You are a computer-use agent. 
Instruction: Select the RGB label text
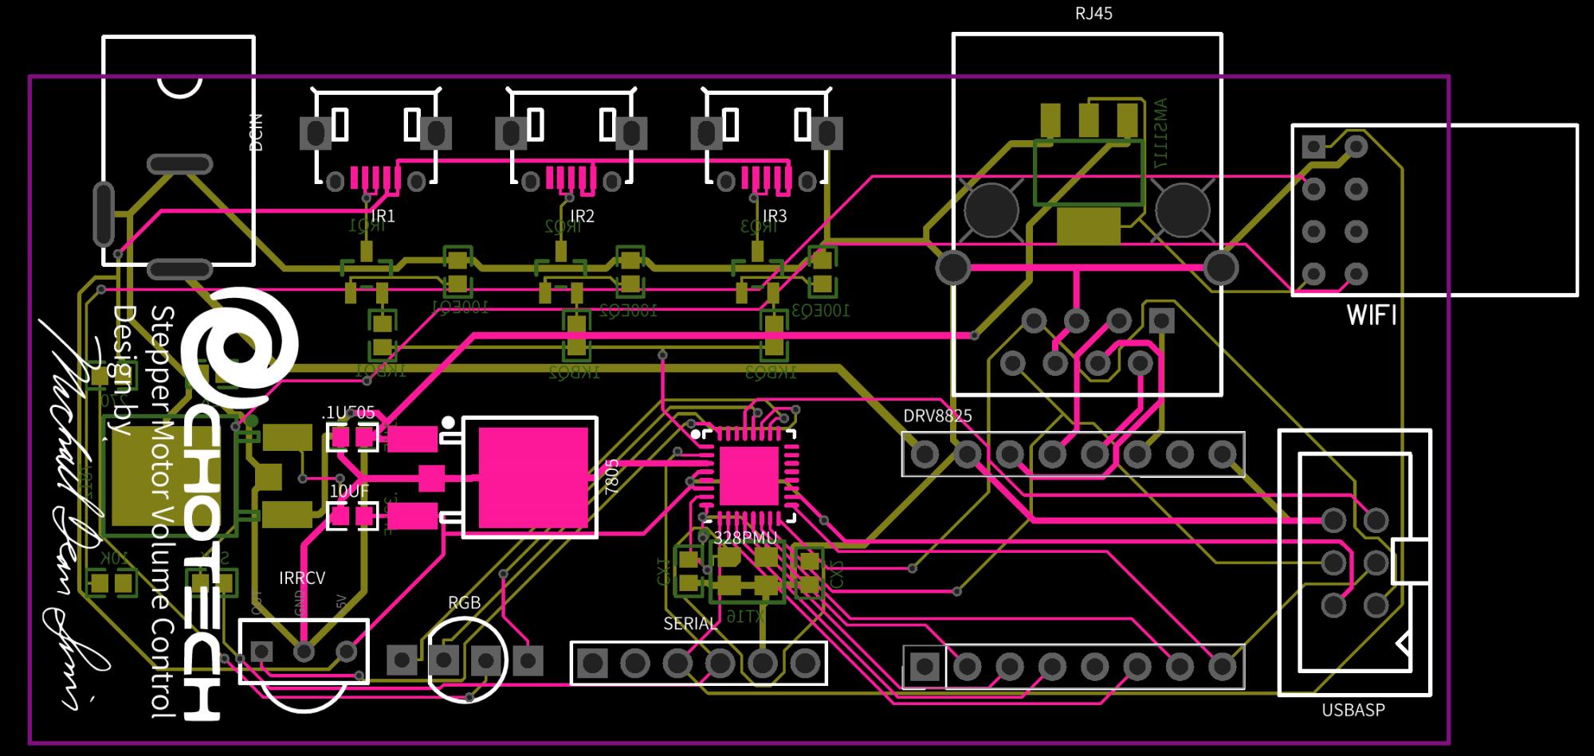tap(464, 602)
